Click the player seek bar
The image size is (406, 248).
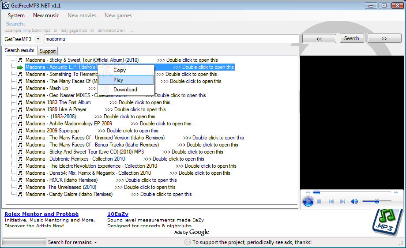(x=352, y=192)
